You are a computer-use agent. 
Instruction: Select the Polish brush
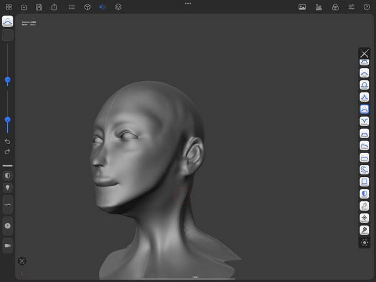coord(364,145)
